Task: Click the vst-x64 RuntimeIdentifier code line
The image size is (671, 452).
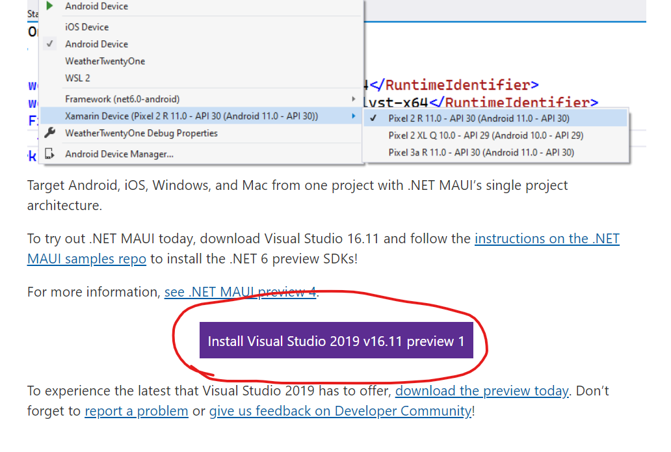Action: click(x=480, y=102)
